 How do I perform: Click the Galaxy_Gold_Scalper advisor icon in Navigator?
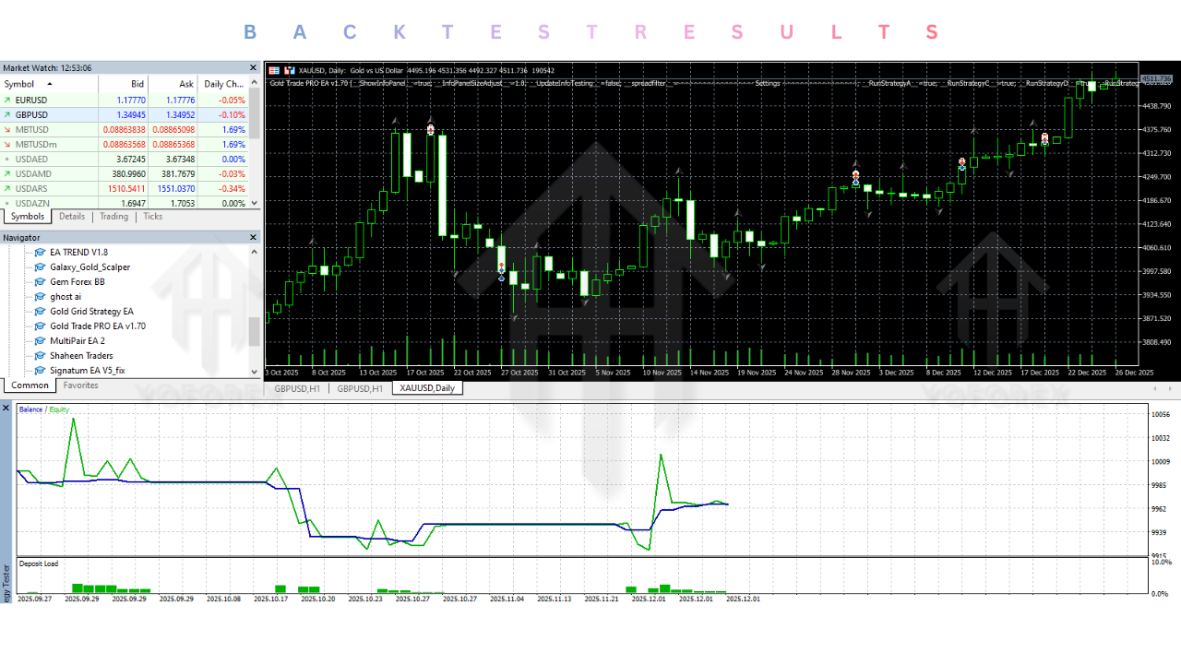tap(38, 267)
